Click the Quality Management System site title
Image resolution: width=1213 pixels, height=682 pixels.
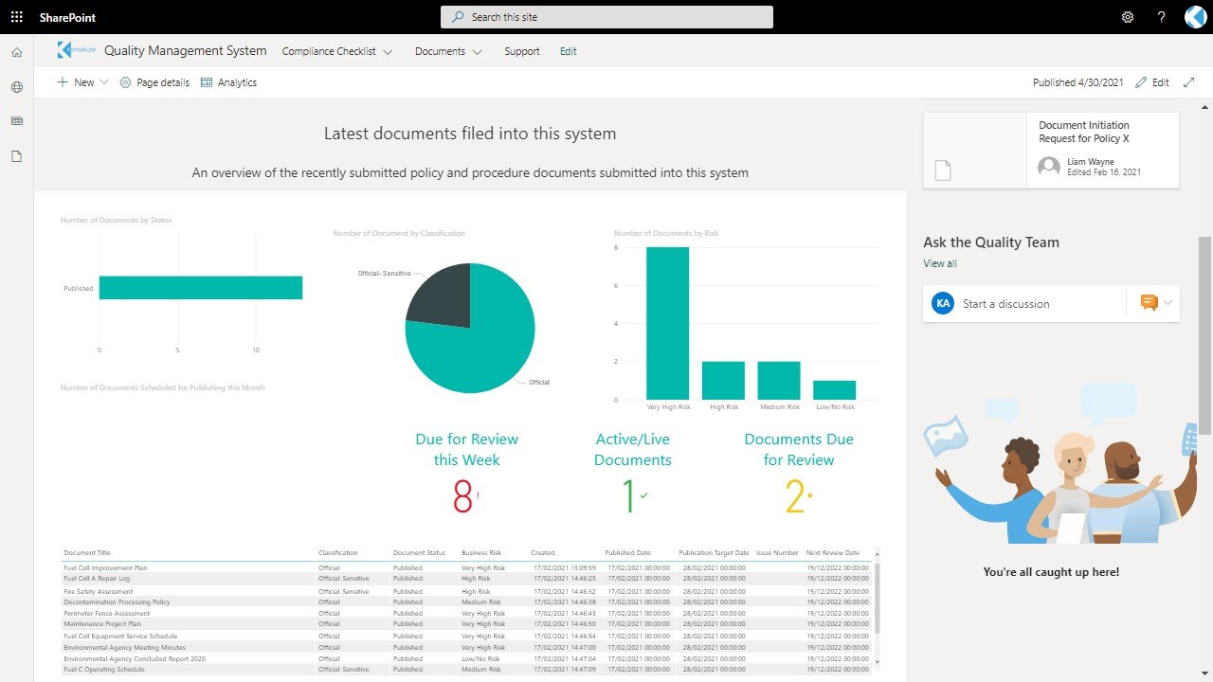coord(186,50)
